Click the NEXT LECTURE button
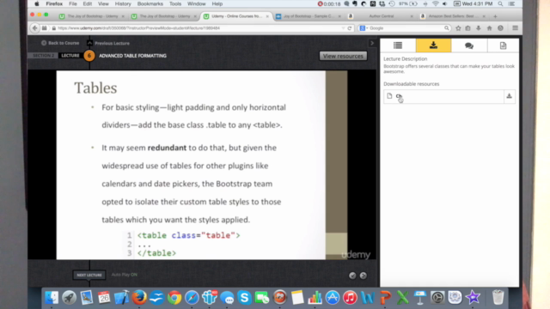The height and width of the screenshot is (309, 550). pyautogui.click(x=89, y=275)
